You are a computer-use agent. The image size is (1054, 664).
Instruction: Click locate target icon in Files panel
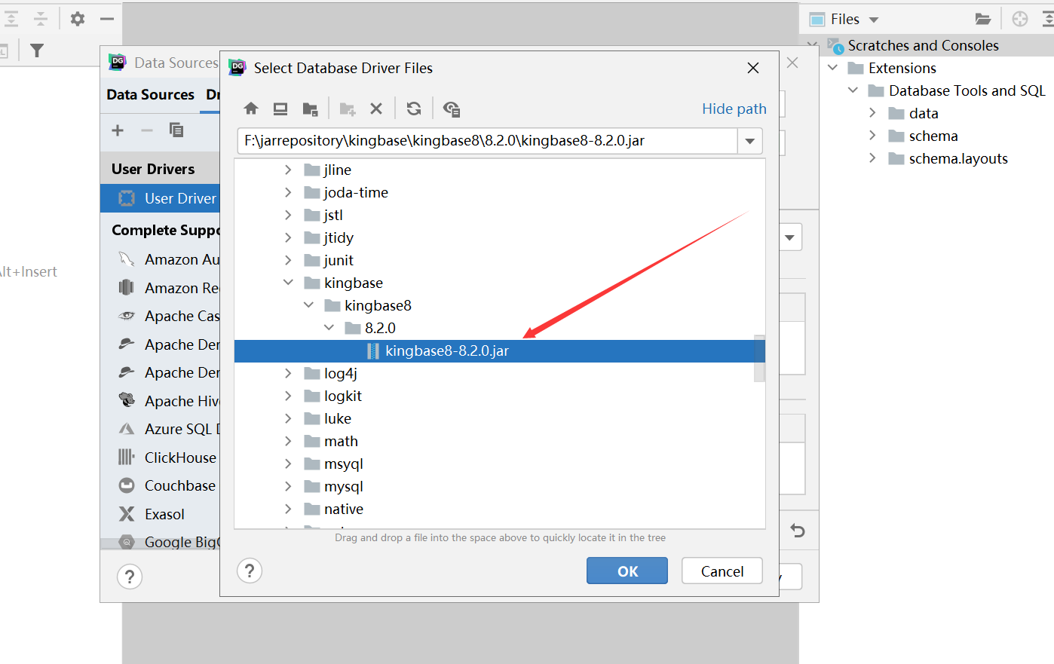pyautogui.click(x=1020, y=19)
